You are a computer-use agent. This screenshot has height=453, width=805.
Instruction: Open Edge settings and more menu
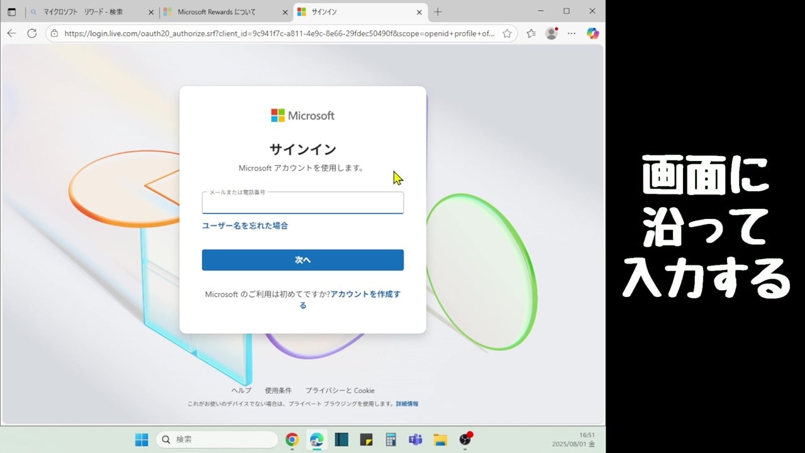pos(572,33)
